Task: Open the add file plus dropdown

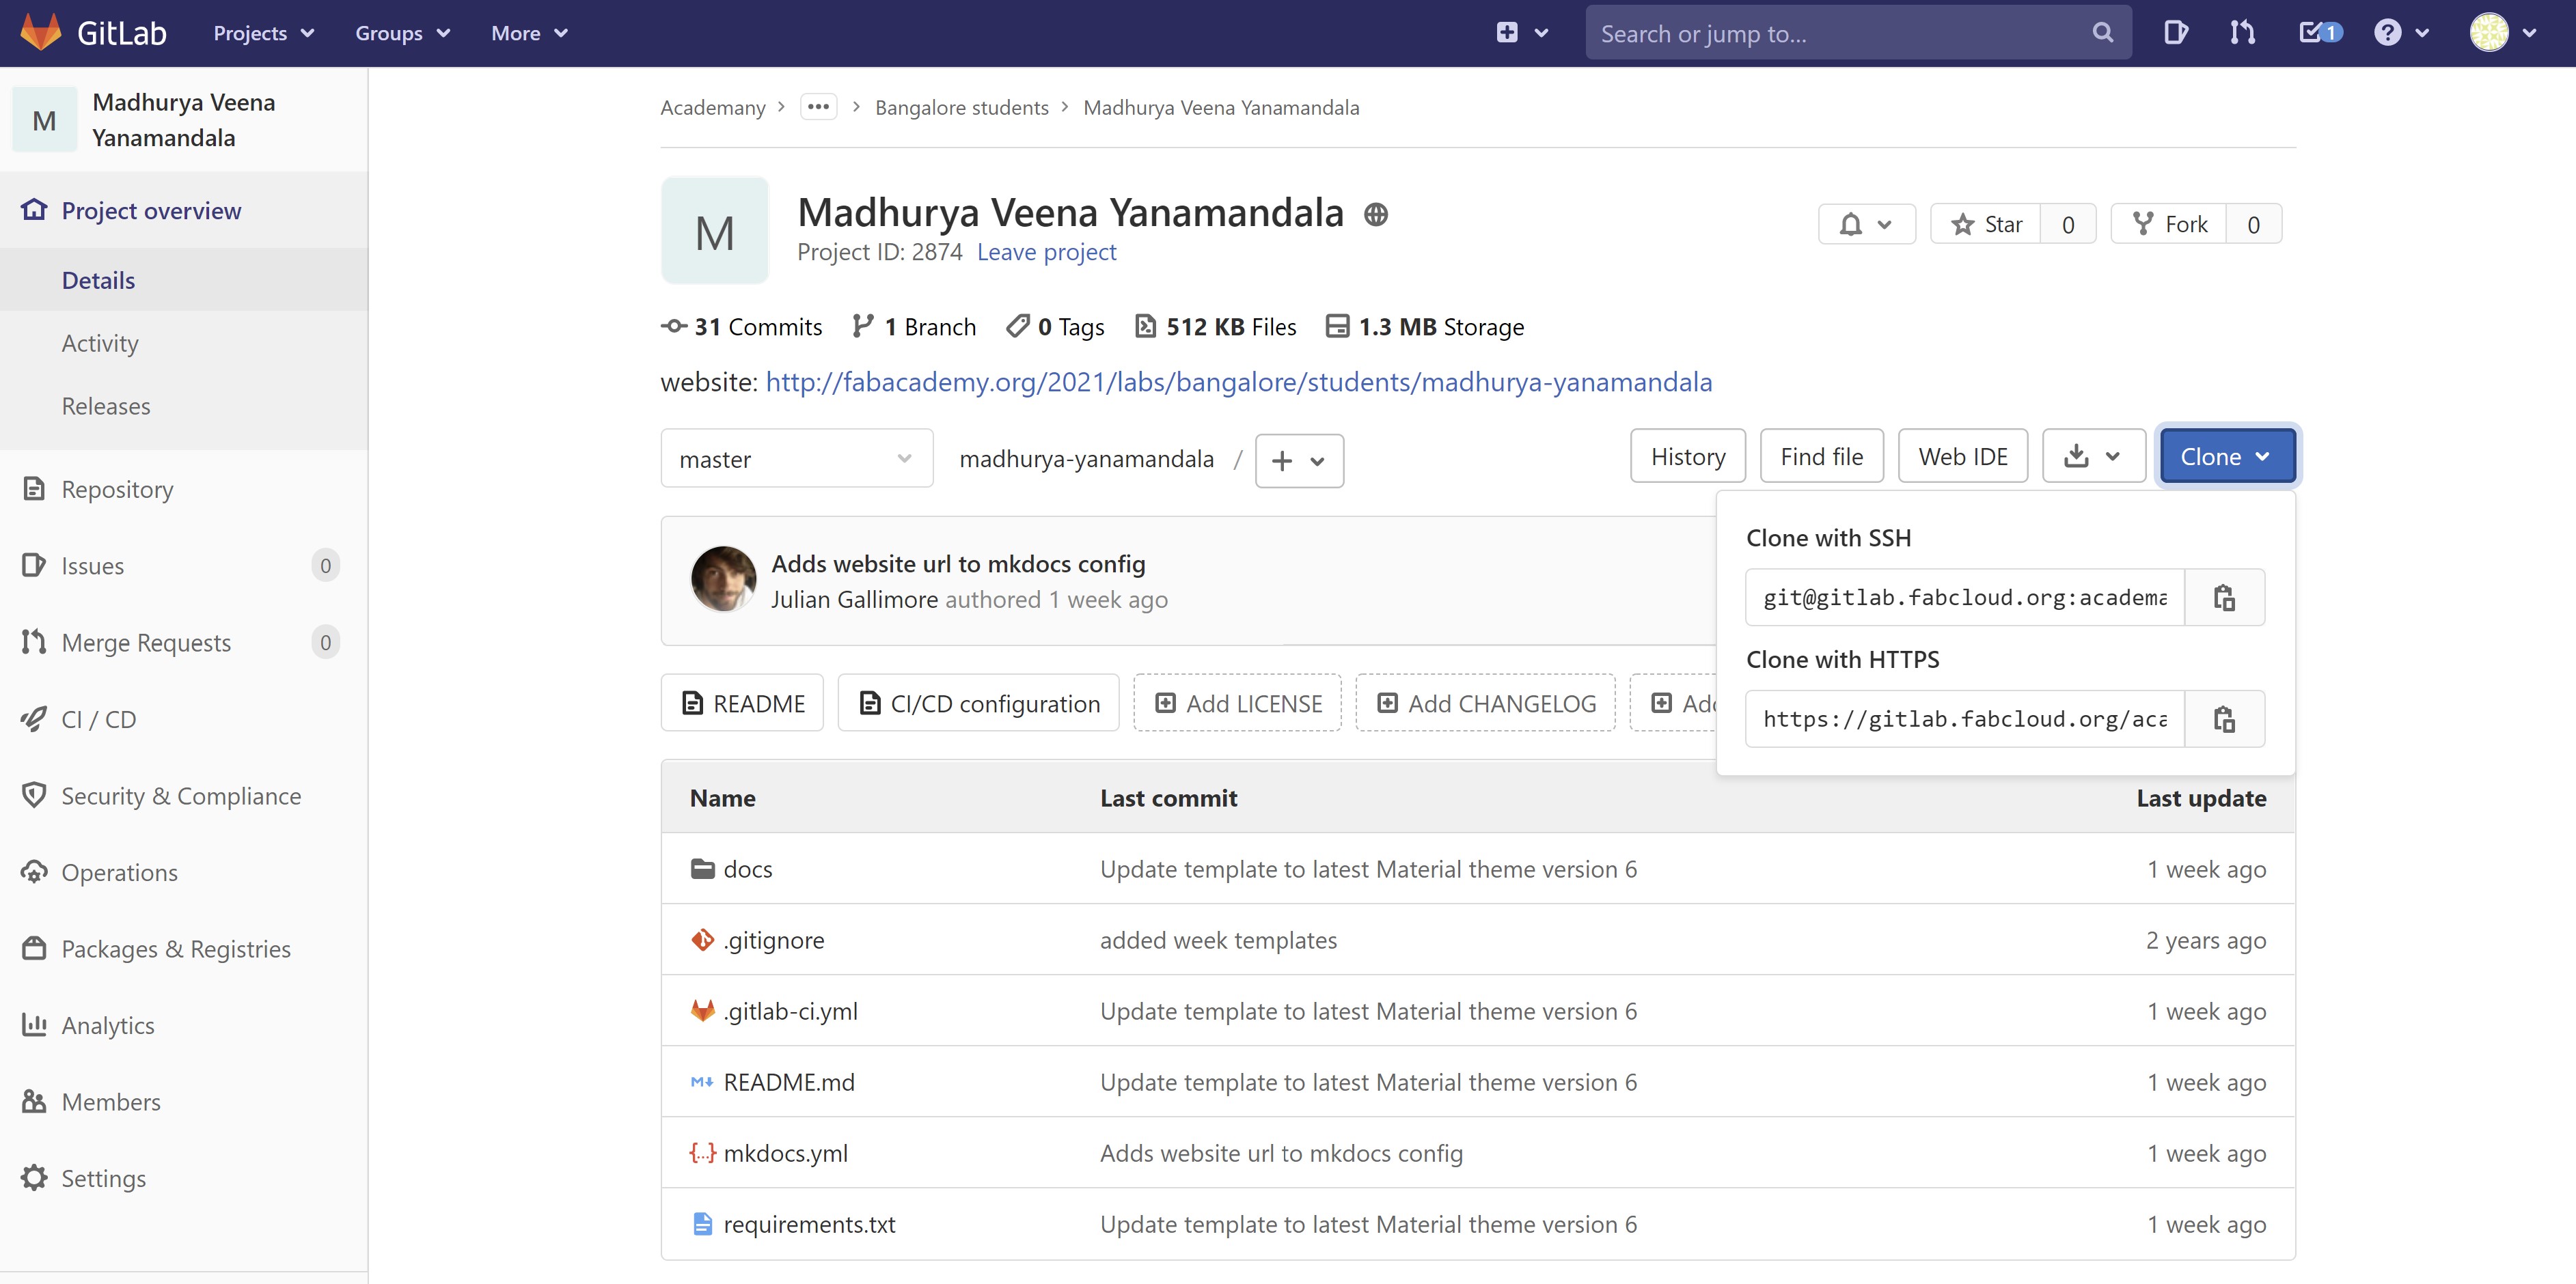Action: click(x=1299, y=460)
